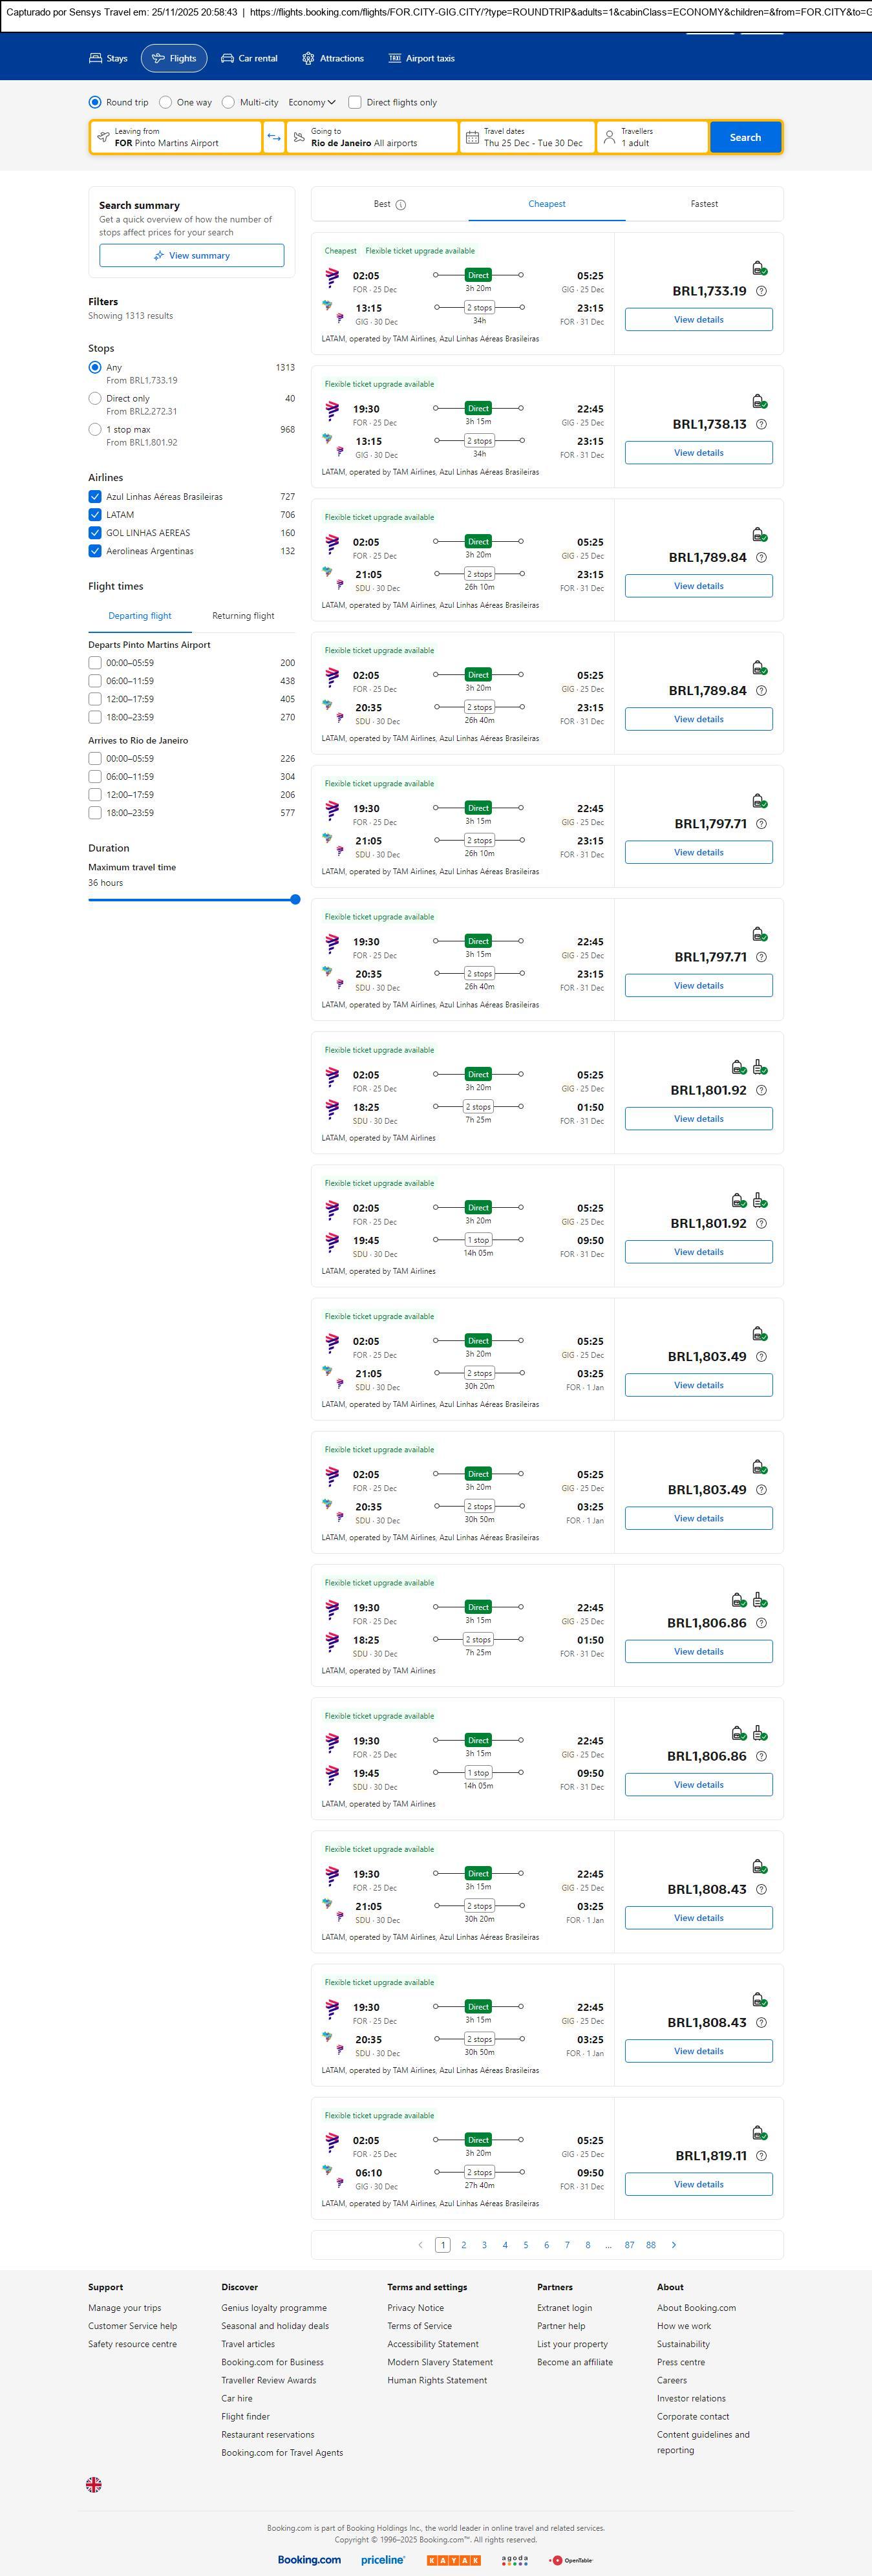This screenshot has height=2576, width=872.
Task: Switch to the Fastest results tab
Action: pos(704,204)
